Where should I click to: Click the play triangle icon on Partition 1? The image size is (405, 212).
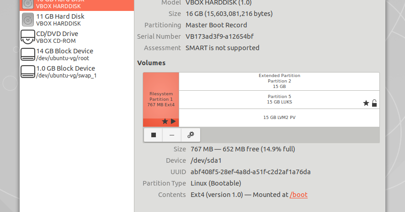tap(173, 121)
